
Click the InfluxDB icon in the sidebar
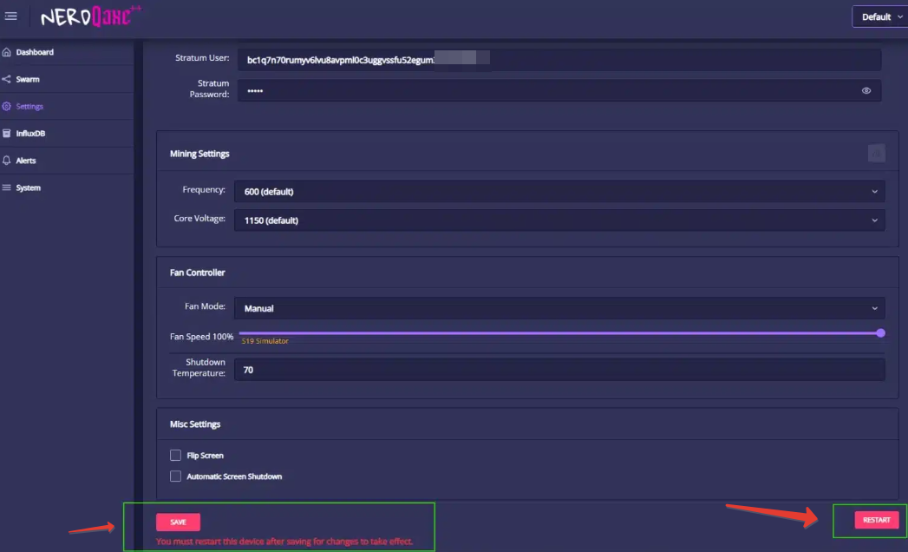point(7,134)
